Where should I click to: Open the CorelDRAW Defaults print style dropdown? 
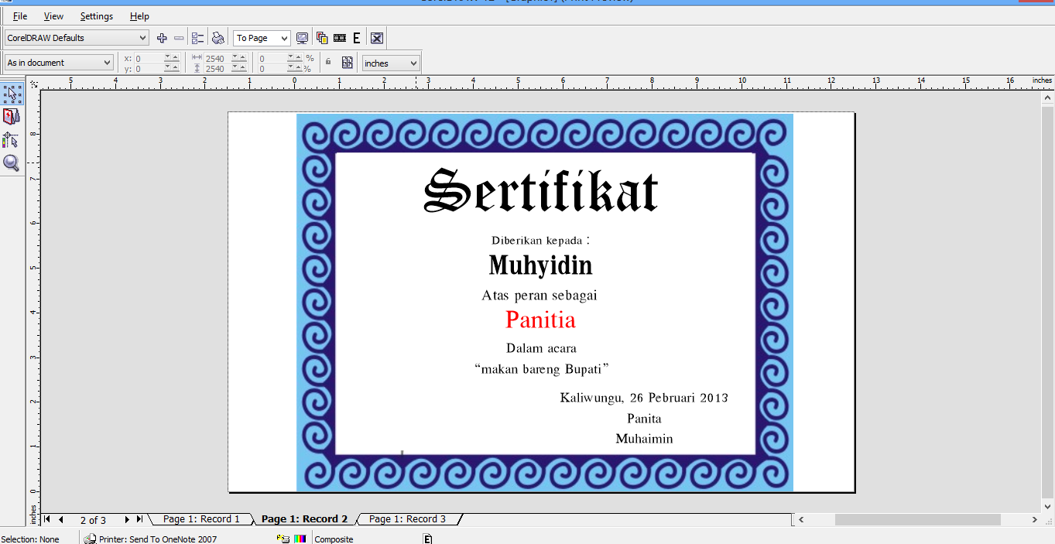(x=142, y=38)
